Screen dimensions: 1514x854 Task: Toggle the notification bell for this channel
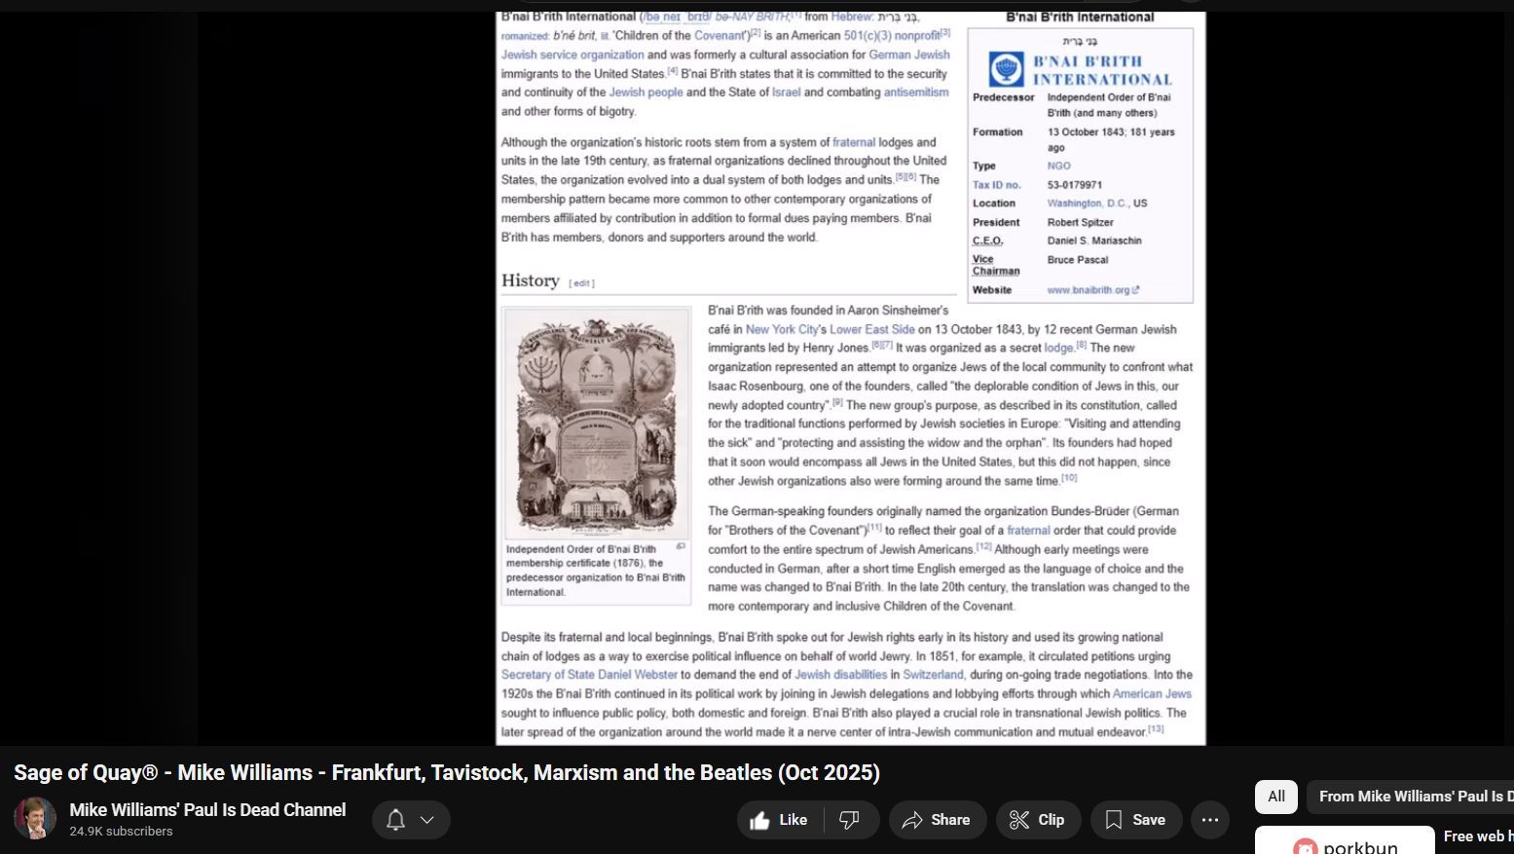(x=395, y=820)
